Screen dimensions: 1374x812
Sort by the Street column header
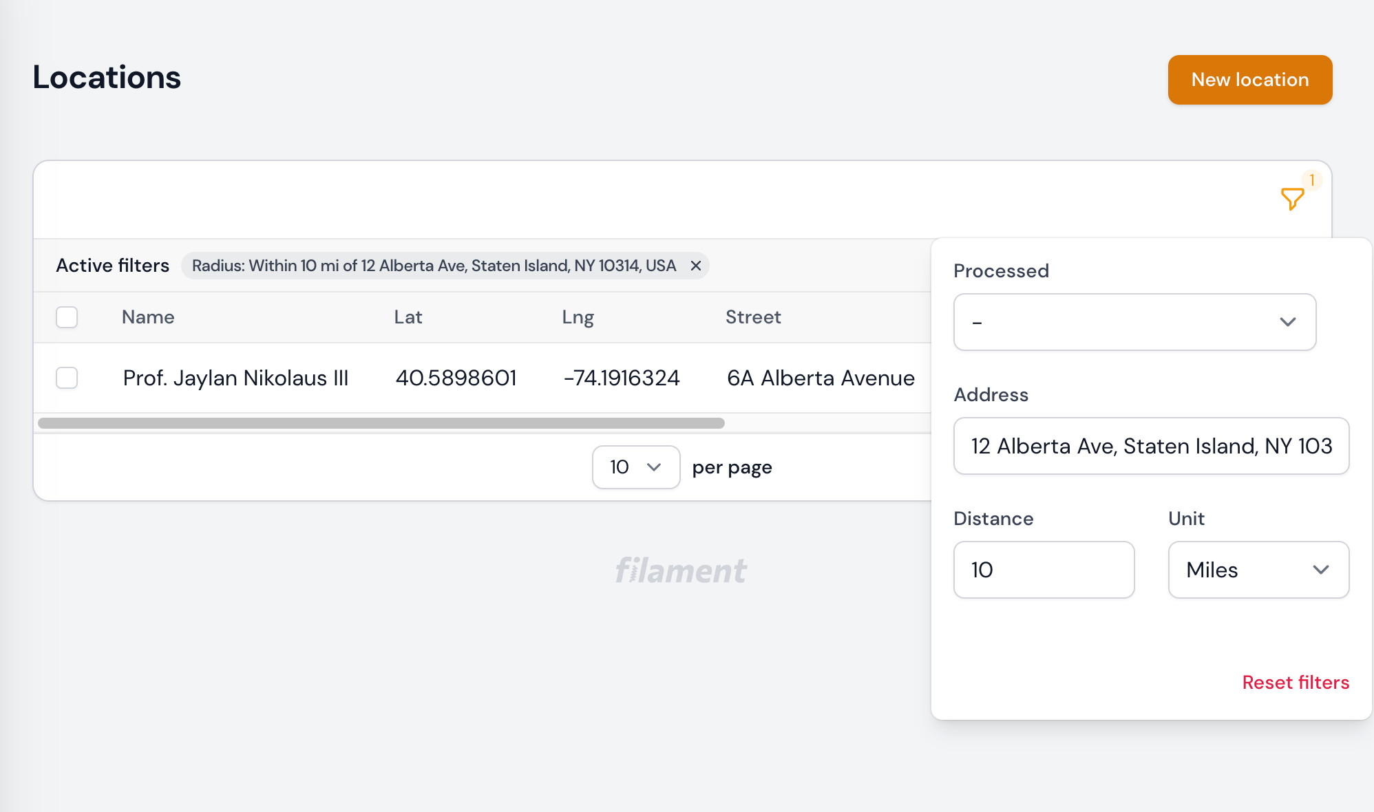753,317
